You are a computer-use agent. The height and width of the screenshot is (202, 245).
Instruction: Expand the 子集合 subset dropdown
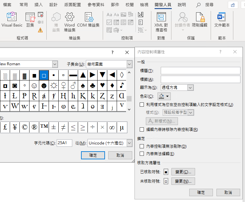(129, 64)
